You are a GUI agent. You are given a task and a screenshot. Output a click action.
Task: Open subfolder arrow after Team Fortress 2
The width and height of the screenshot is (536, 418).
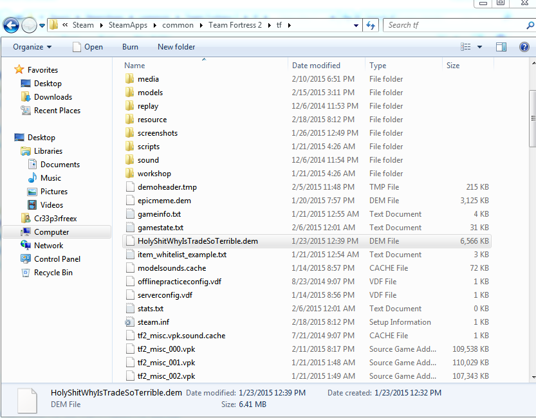[x=270, y=25]
